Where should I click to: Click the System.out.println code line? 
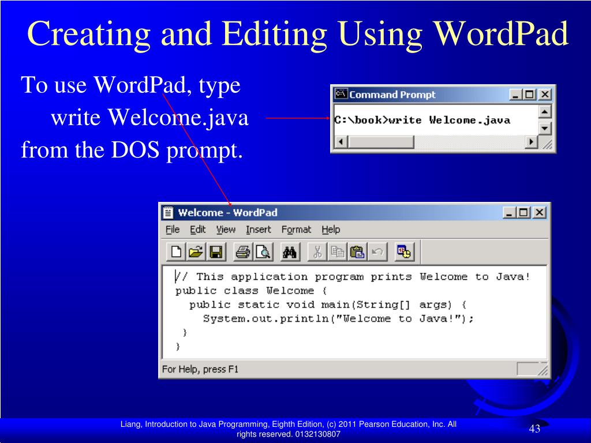pyautogui.click(x=338, y=318)
